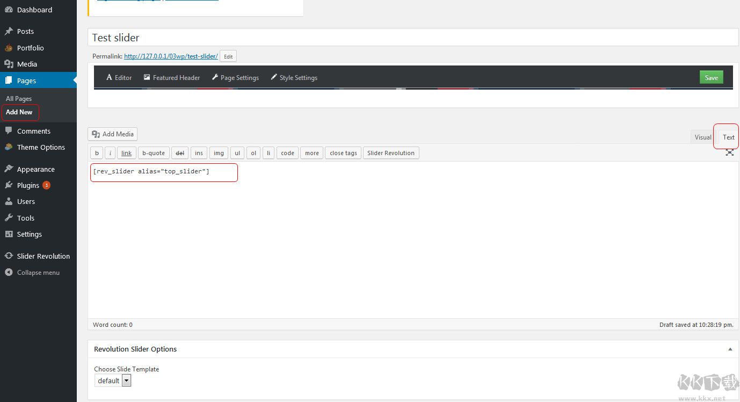The width and height of the screenshot is (740, 402).
Task: Click the Slider Revolution quicktag button
Action: 391,153
